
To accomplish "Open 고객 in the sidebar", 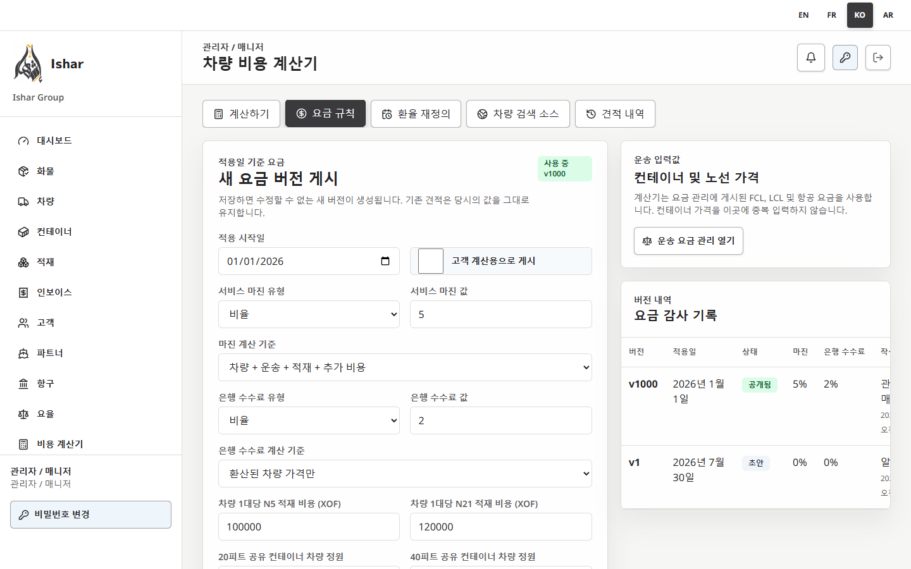I will click(x=90, y=323).
